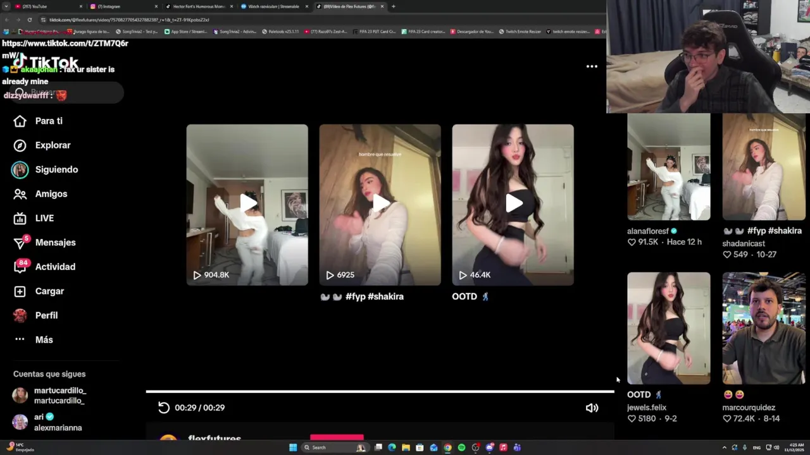
Task: Play the video with 904.8K views
Action: pos(247,204)
